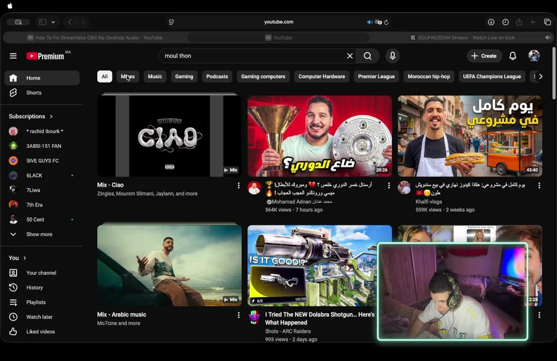Open rachid ibourk channel subscription
The height and width of the screenshot is (361, 557).
[42, 131]
